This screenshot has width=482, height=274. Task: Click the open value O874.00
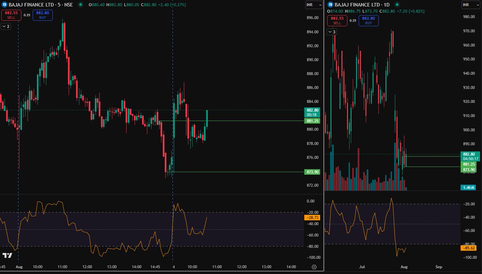point(335,11)
